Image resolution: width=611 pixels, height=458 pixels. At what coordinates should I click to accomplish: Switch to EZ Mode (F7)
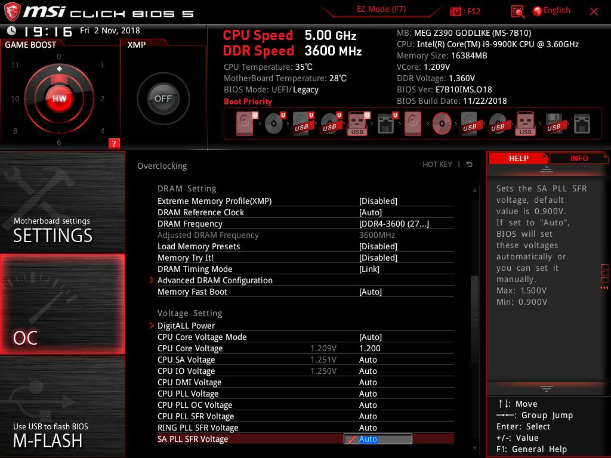[x=381, y=10]
